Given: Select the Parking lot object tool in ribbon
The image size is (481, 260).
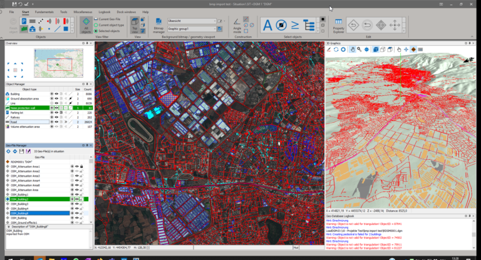Looking at the screenshot, I should tap(24, 21).
